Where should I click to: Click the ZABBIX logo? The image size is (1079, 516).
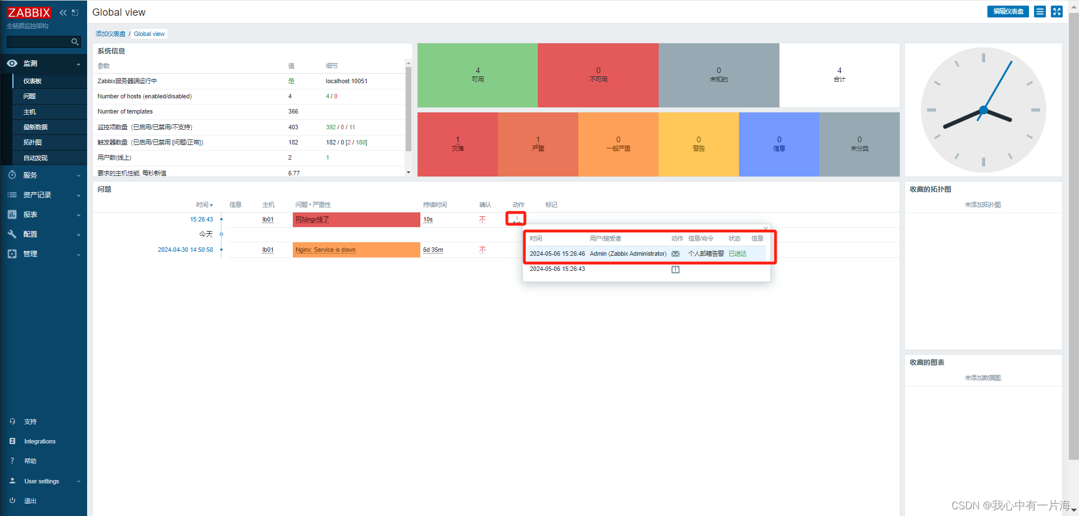29,12
